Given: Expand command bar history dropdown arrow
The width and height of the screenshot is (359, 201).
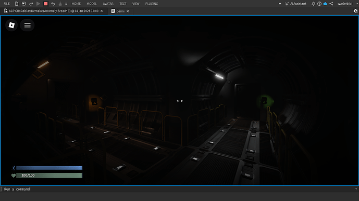Looking at the screenshot, I should 356,189.
